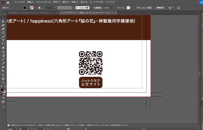Open the Edit Toolbar three-dots button
The image size is (203, 130).
tap(3, 107)
